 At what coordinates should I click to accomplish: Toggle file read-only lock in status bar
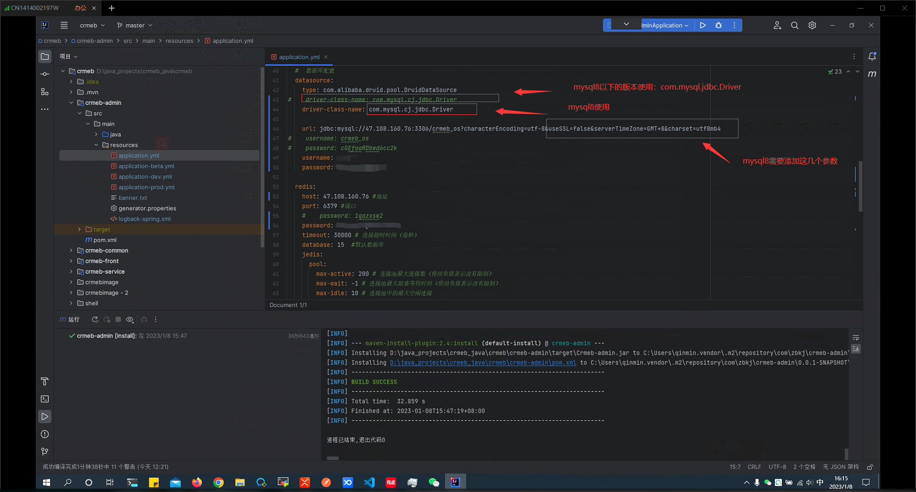coord(870,467)
